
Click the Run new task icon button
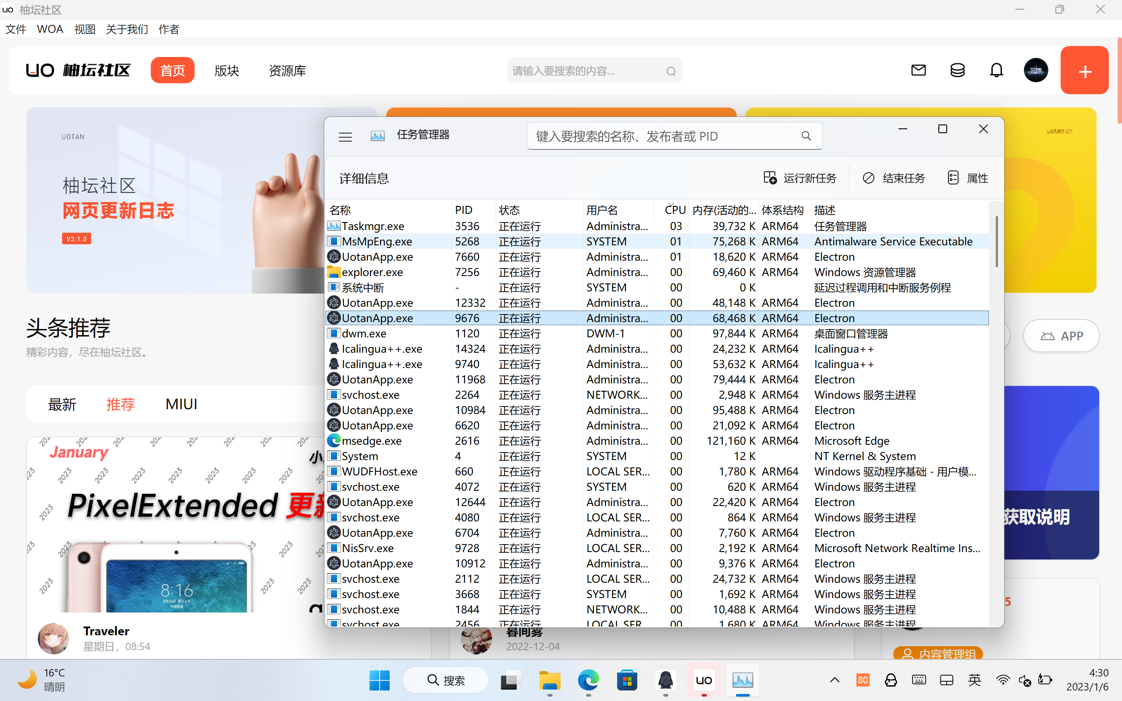(770, 178)
